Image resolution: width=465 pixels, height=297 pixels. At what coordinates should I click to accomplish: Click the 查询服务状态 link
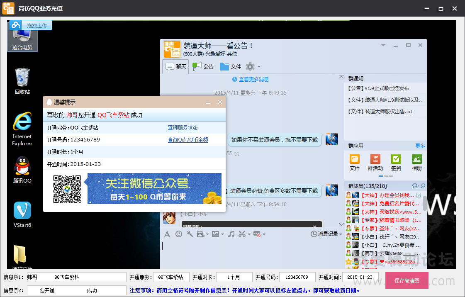coord(183,127)
